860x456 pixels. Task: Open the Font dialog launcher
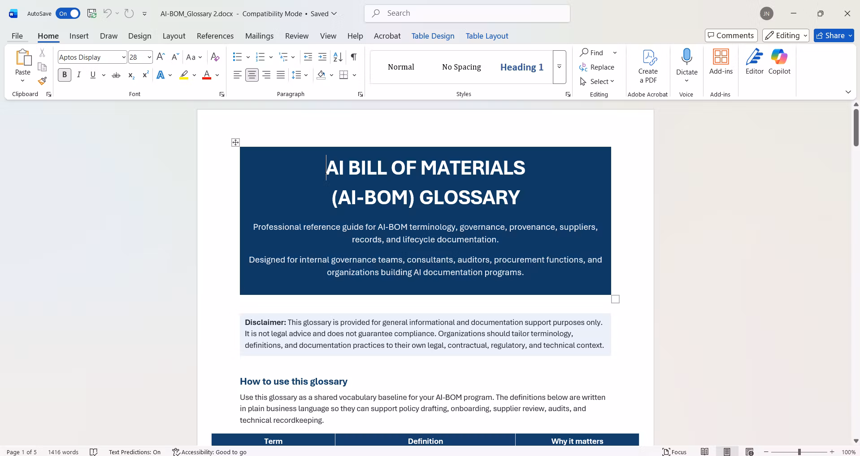(222, 94)
